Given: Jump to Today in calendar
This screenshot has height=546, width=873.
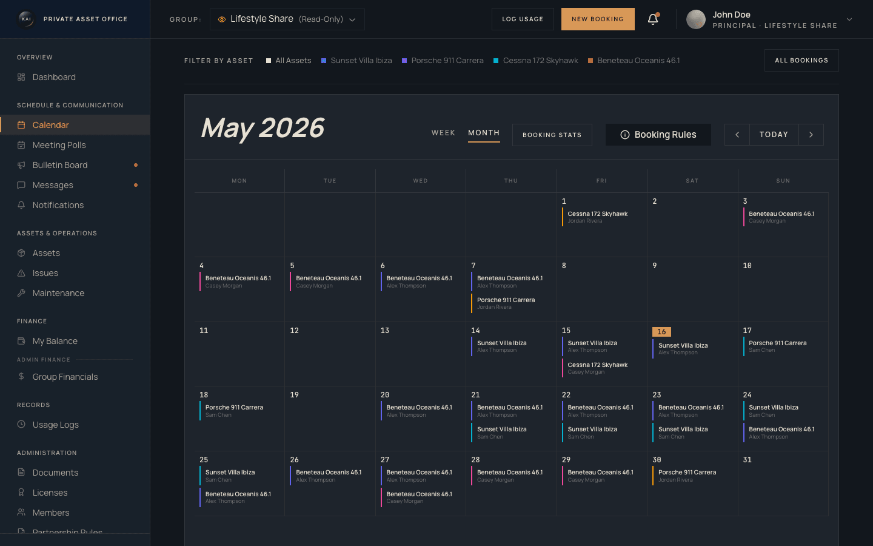Looking at the screenshot, I should (774, 135).
